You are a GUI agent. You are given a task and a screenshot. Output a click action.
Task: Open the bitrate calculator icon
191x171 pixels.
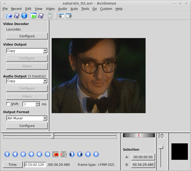point(50,16)
